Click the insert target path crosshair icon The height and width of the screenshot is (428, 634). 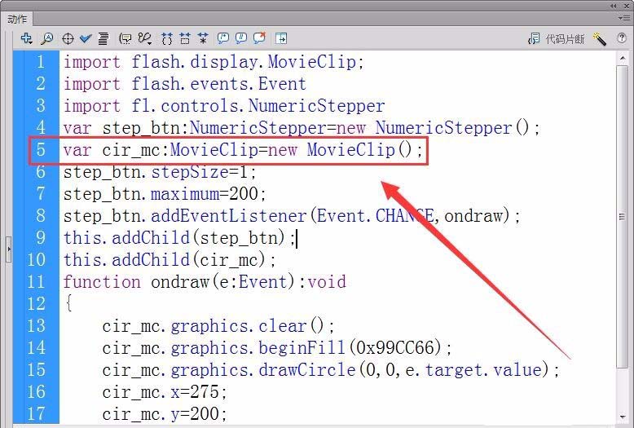tap(68, 39)
